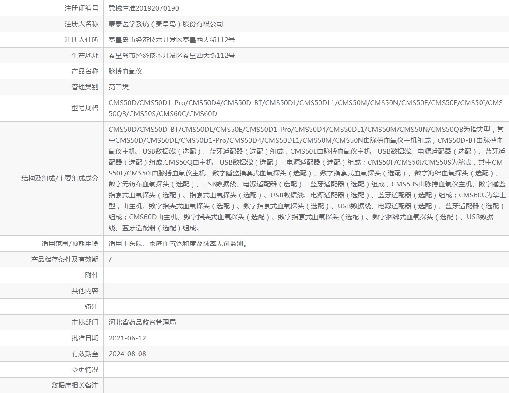The height and width of the screenshot is (393, 509).
Task: Click the 生产地址 label
Action: tap(85, 56)
